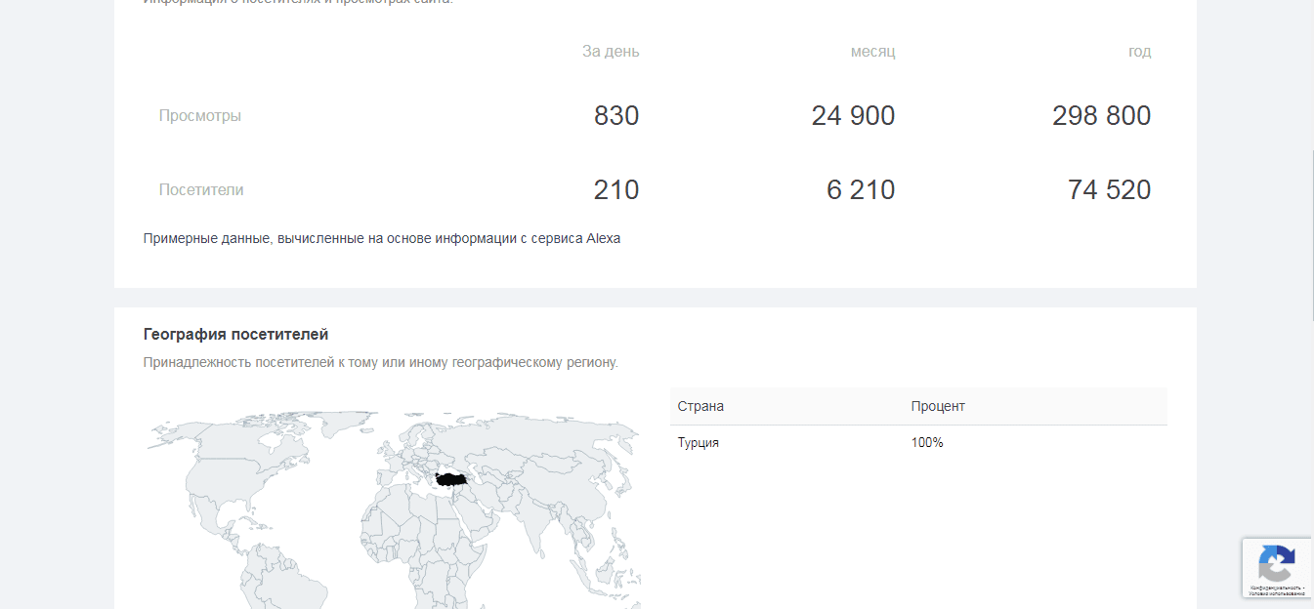Click the yearly views value 298 800

(x=1101, y=116)
